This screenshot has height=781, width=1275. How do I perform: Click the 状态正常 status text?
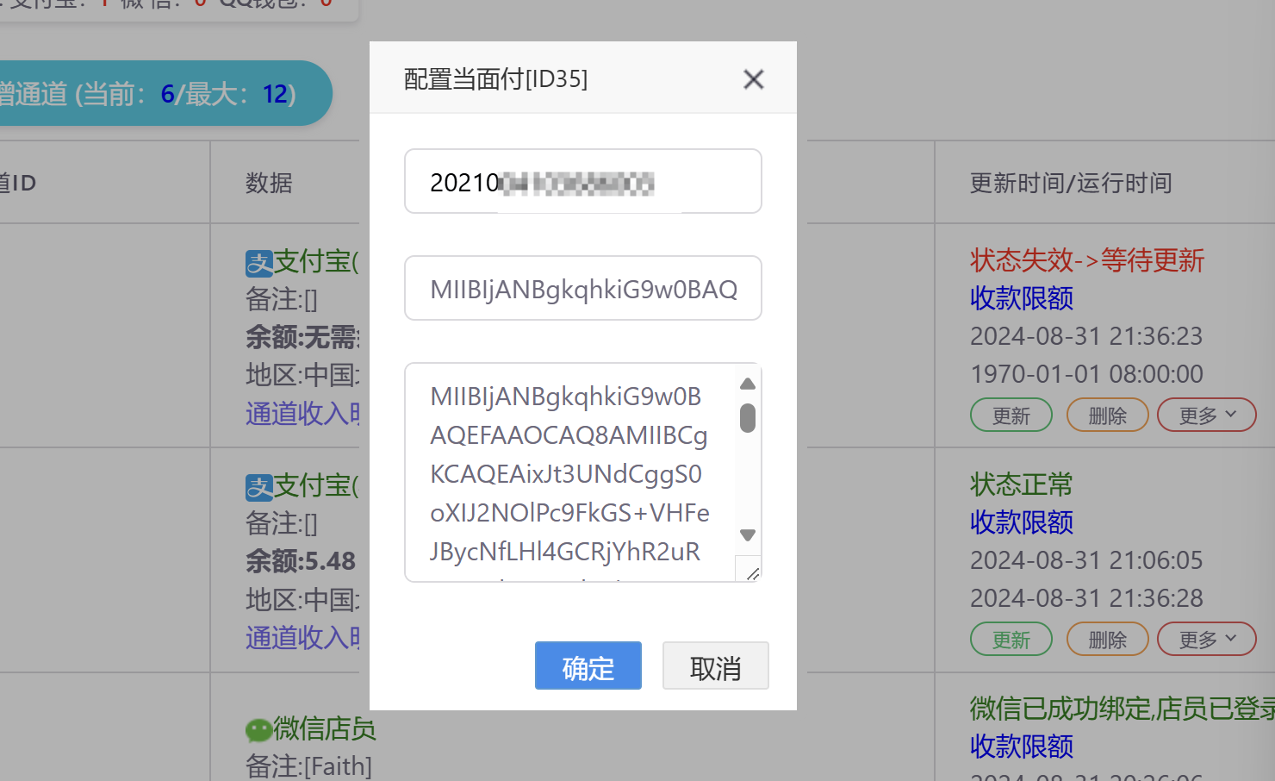tap(1022, 484)
